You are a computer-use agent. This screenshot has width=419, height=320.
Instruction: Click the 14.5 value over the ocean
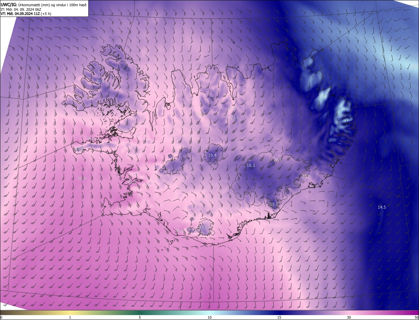(x=382, y=207)
